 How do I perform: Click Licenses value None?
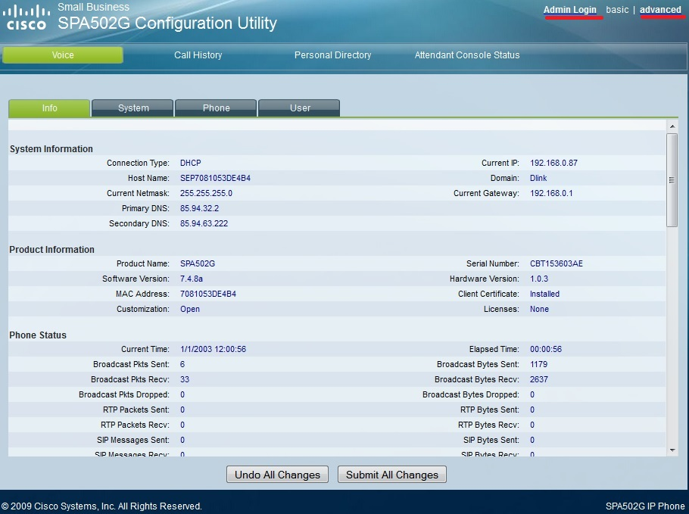coord(539,310)
